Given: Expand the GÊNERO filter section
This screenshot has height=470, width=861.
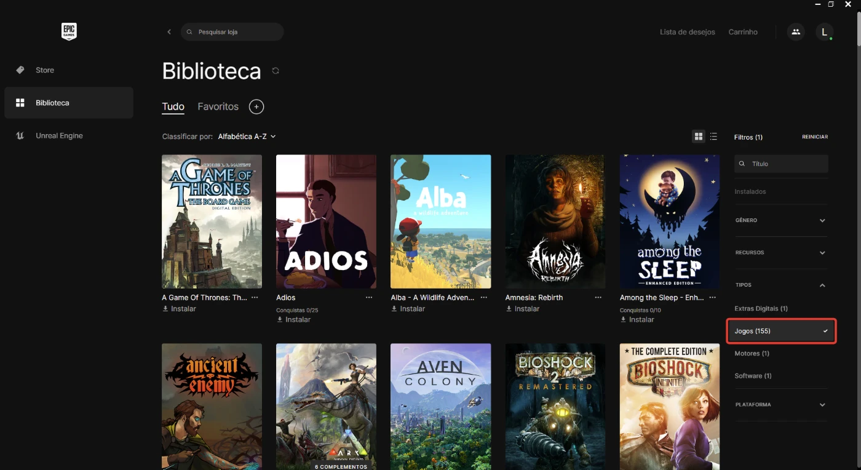Looking at the screenshot, I should [781, 220].
